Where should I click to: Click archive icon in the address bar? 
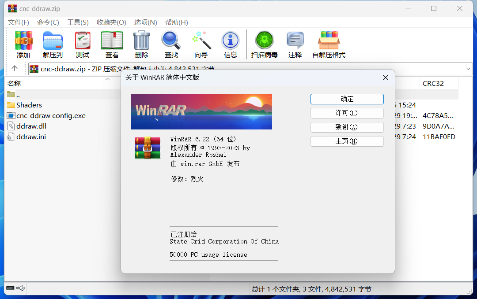click(x=34, y=69)
